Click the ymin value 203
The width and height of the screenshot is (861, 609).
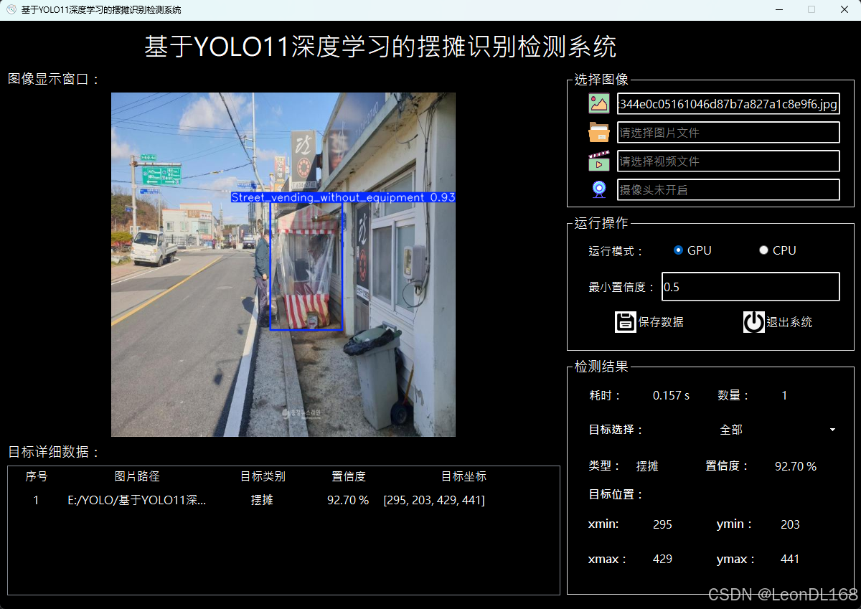click(790, 524)
